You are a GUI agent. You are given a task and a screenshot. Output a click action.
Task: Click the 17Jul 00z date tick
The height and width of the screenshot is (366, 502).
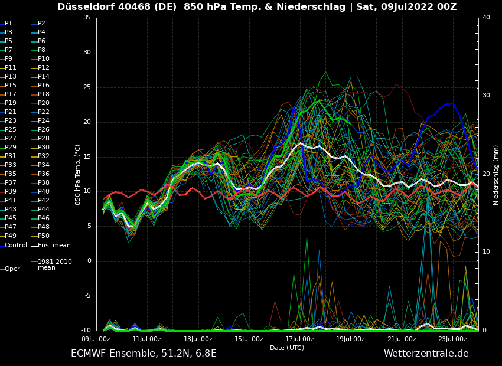(299, 339)
